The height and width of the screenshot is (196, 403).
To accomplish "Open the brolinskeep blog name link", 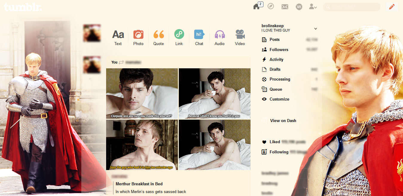I will pos(273,26).
